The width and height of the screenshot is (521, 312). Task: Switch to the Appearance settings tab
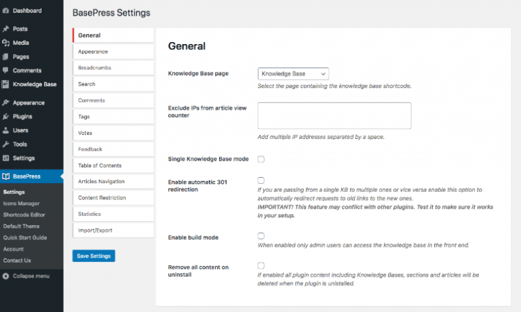[x=113, y=52]
